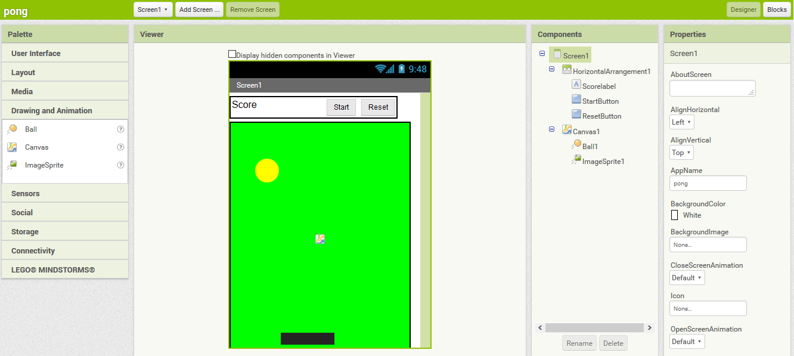
Task: Select the Ball palette icon
Action: coord(12,129)
